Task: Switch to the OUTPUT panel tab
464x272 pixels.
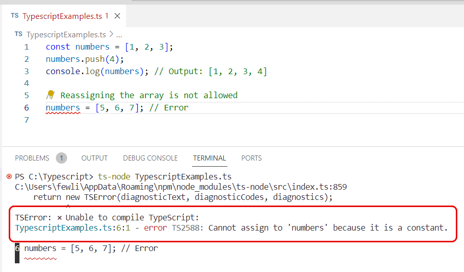Action: [x=94, y=158]
